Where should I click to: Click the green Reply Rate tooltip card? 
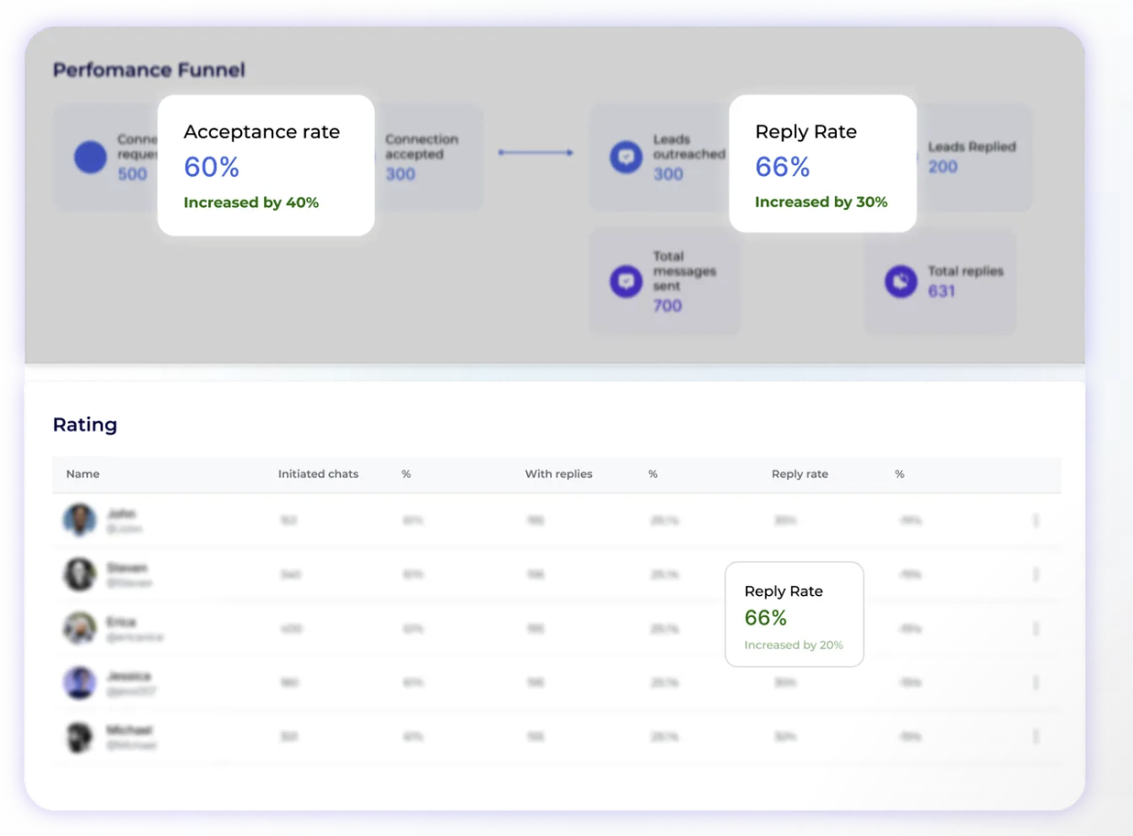coord(794,614)
